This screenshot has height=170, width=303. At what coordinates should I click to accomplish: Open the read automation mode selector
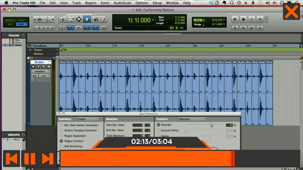[44, 76]
